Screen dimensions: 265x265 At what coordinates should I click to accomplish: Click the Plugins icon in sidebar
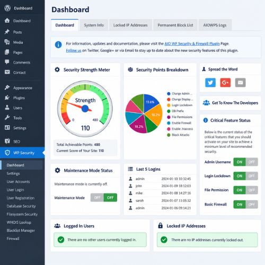[7, 98]
